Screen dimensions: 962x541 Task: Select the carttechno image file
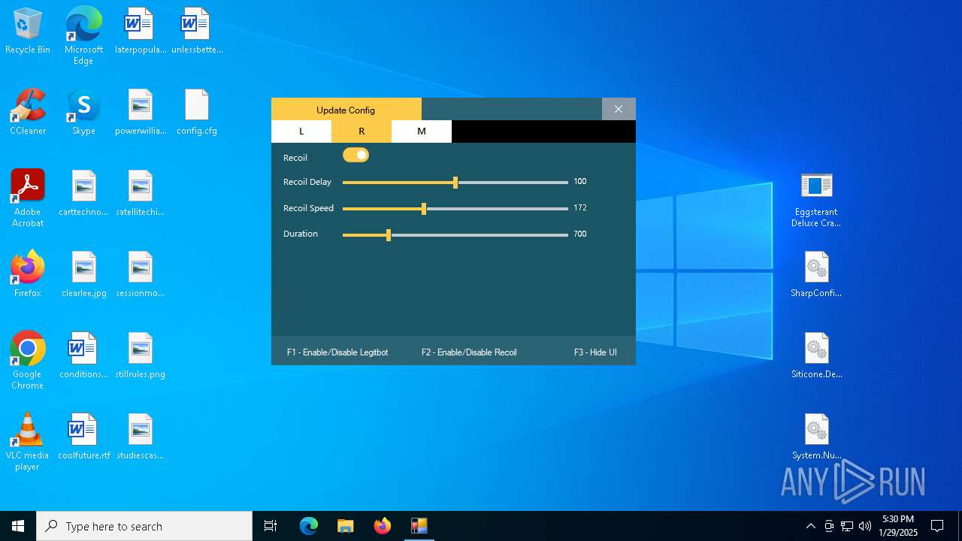pyautogui.click(x=83, y=193)
